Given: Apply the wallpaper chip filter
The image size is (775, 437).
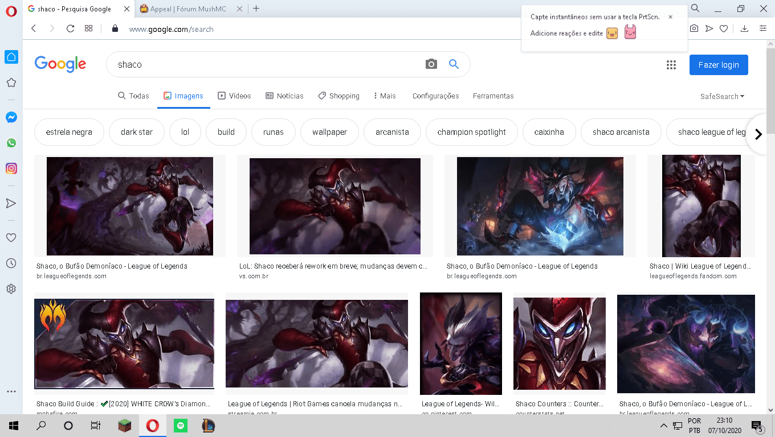Looking at the screenshot, I should [x=329, y=132].
